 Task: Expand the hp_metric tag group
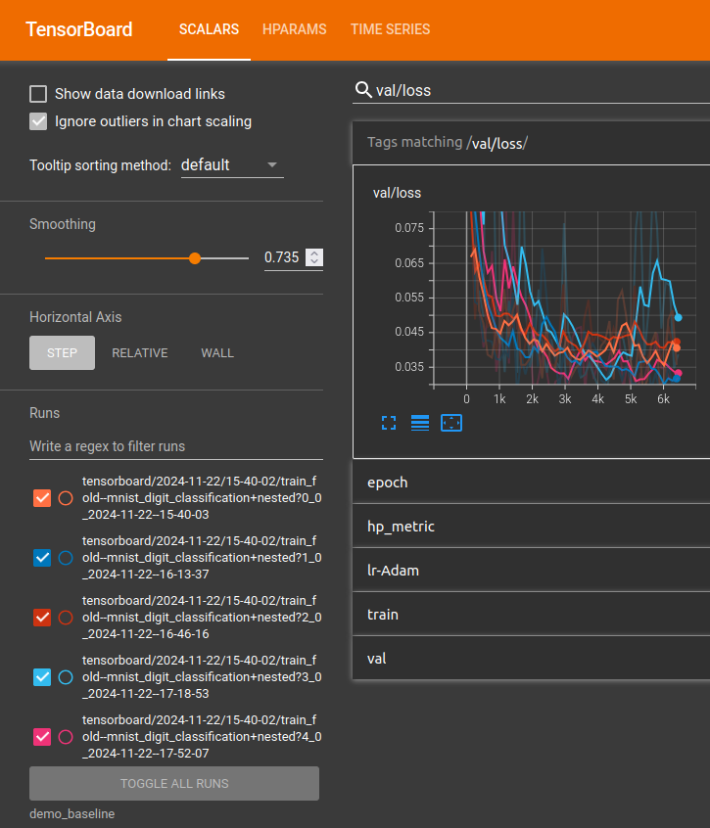(531, 527)
